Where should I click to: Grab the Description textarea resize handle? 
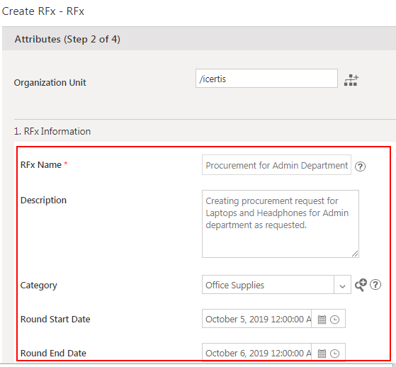355,254
